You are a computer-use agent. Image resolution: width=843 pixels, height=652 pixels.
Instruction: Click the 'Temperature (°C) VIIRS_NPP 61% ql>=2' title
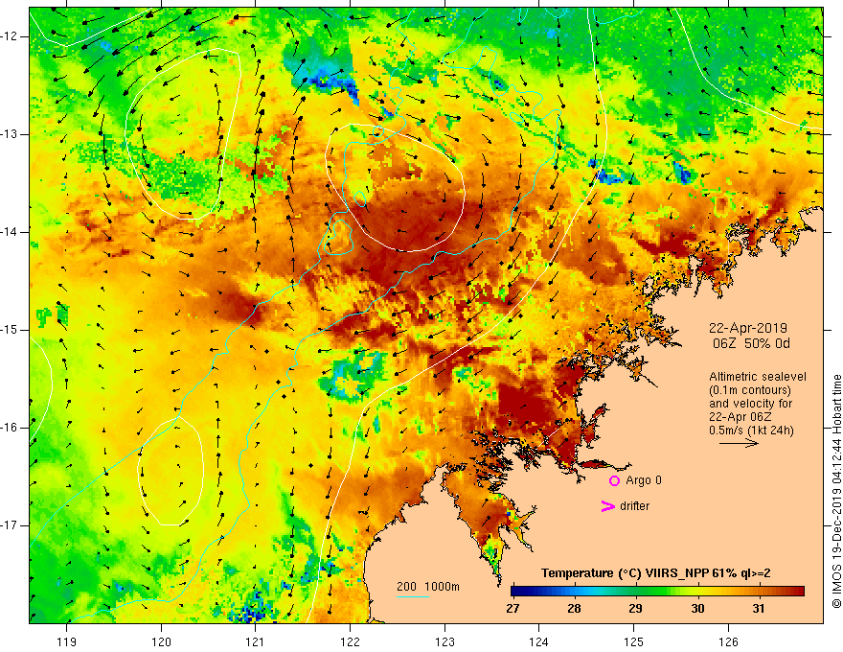pos(655,573)
